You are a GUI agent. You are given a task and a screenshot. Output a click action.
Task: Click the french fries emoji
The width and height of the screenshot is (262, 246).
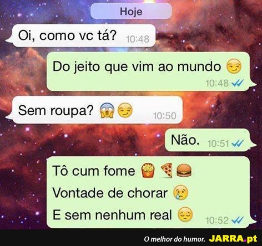click(148, 171)
